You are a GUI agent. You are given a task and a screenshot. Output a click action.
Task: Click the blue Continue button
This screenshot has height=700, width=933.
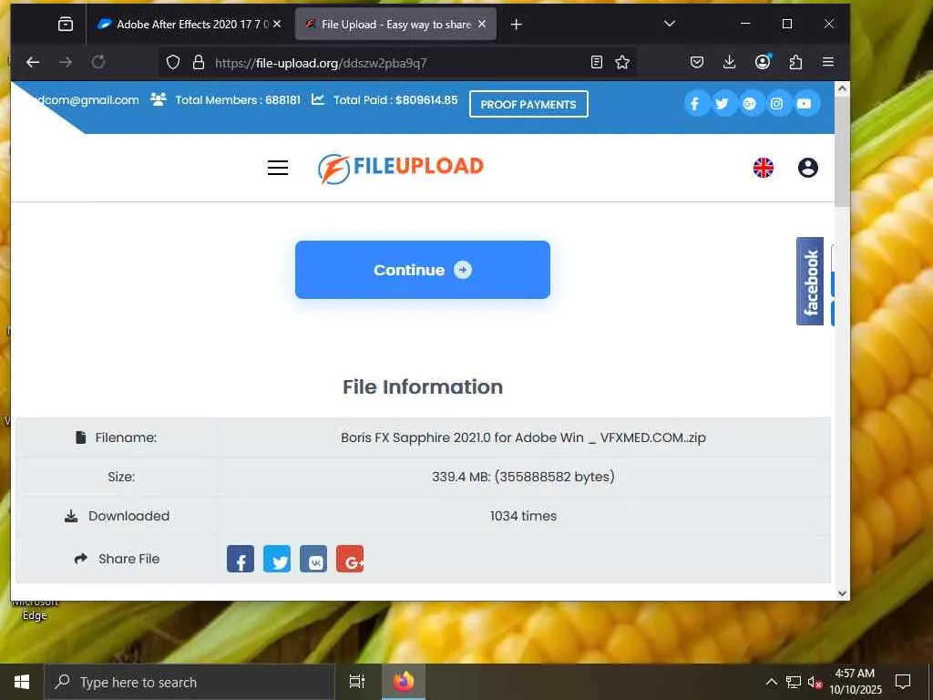(423, 270)
